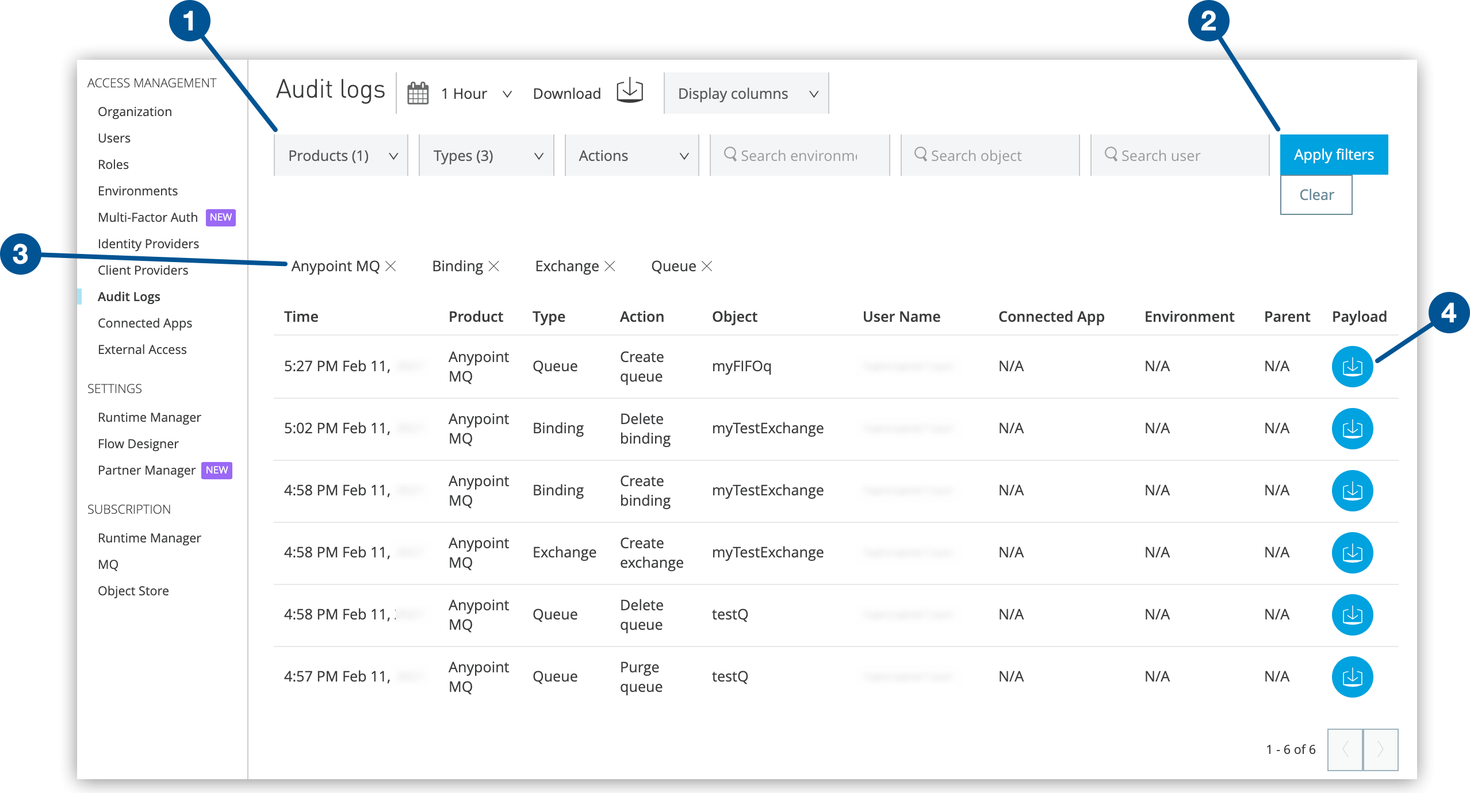Download payload for Create exchange row
The height and width of the screenshot is (793, 1470).
click(1352, 553)
